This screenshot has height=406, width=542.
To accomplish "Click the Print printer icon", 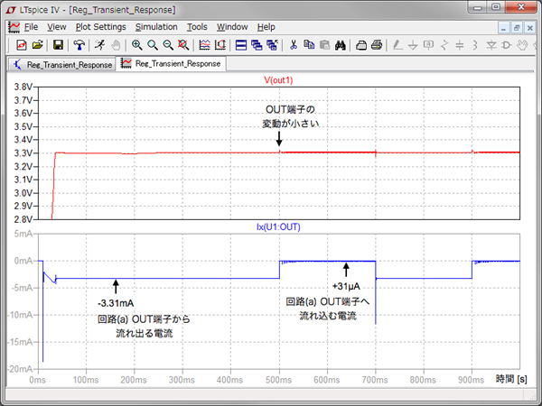I will coord(377,44).
